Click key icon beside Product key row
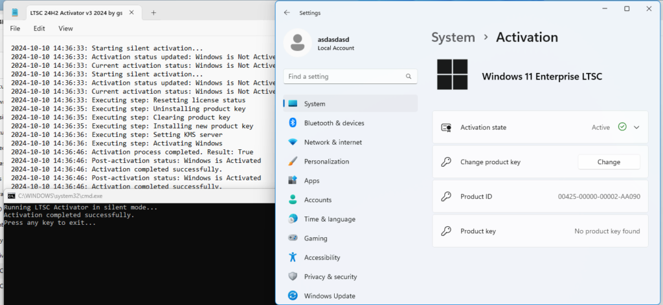This screenshot has width=663, height=305. click(446, 231)
